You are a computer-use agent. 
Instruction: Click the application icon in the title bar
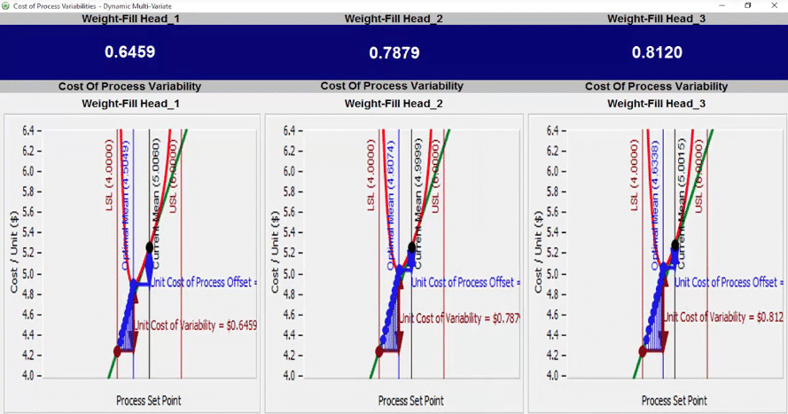point(5,5)
